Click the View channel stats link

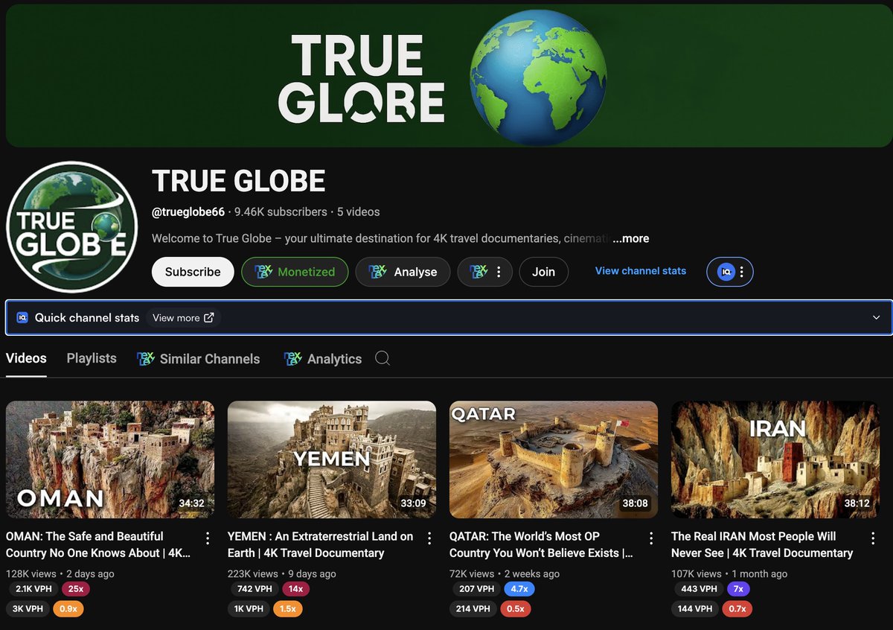tap(641, 271)
